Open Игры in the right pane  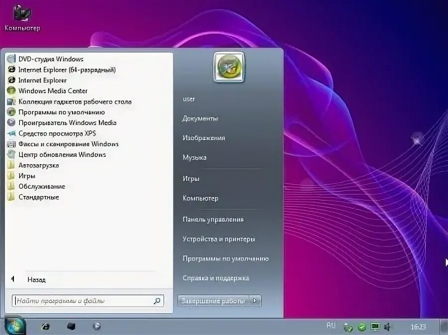coord(191,178)
